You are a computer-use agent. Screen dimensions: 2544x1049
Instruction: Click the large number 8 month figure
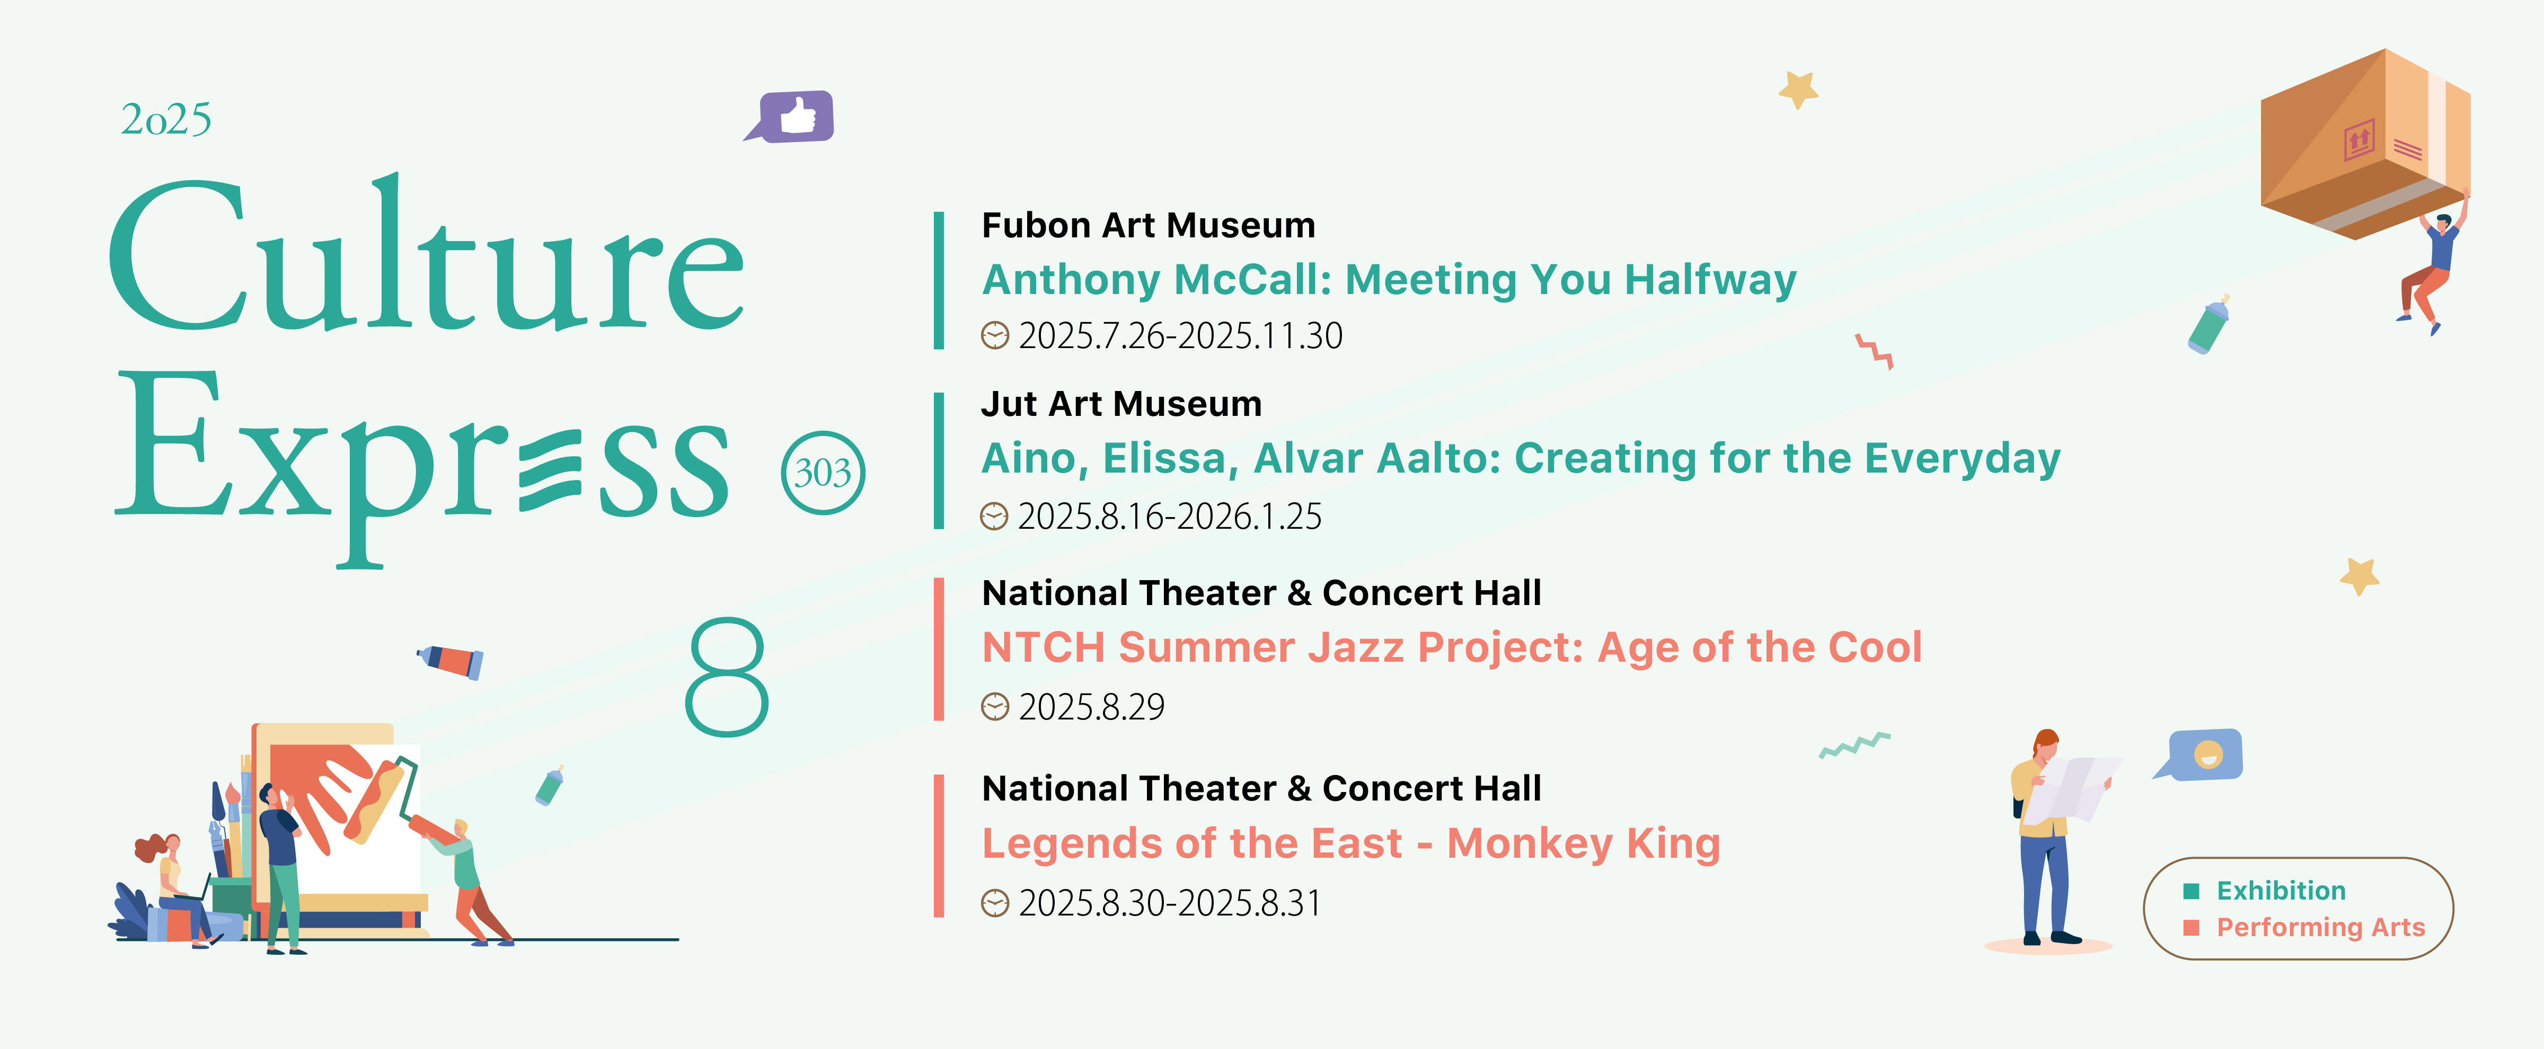click(727, 677)
